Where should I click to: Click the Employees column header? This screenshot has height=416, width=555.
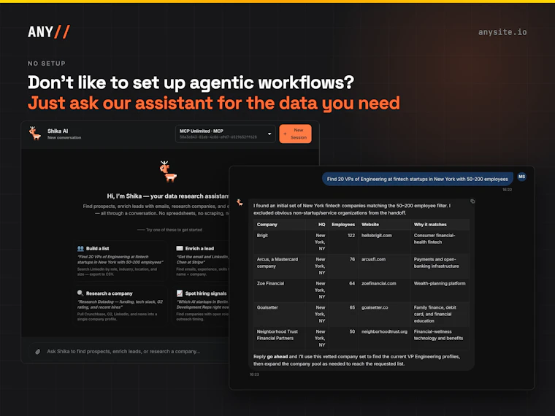[343, 225]
